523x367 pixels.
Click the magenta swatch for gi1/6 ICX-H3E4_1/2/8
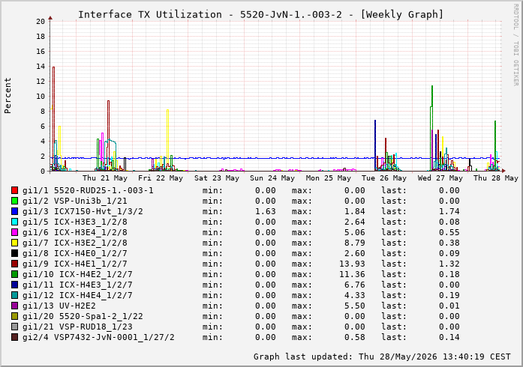(14, 232)
